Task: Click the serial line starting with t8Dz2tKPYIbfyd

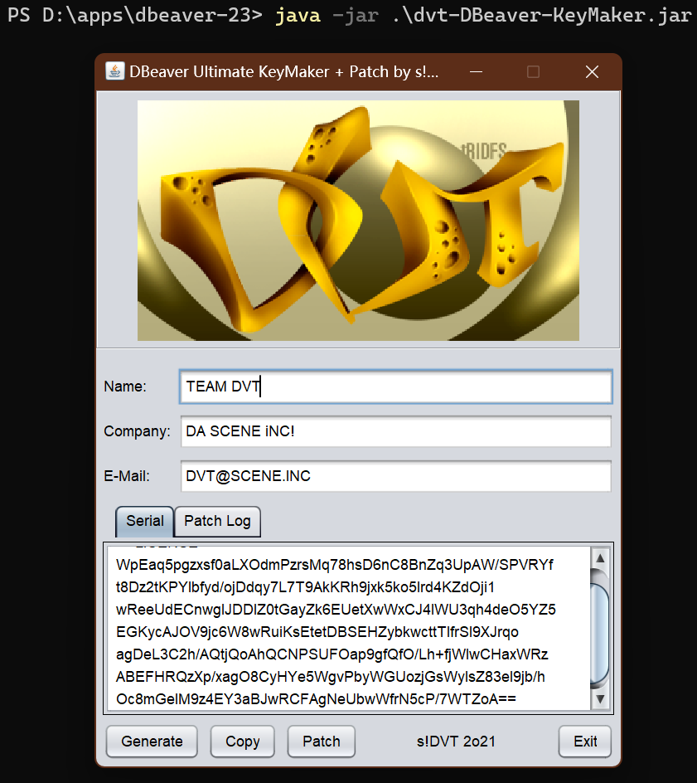Action: (305, 587)
